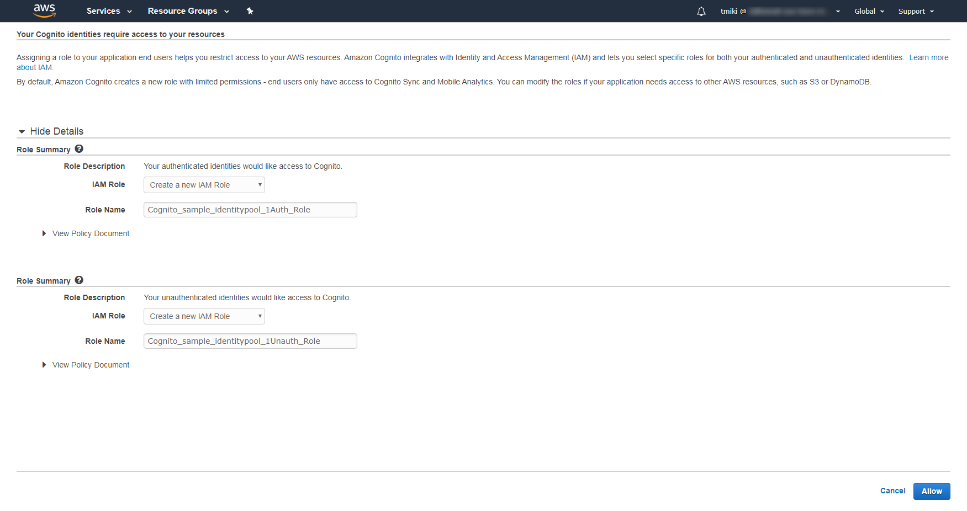Click the Allow button
Screen dimensions: 967x511
click(932, 491)
